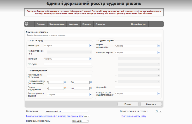This screenshot has width=192, height=124.
Task: Open Відгуки про роботу сайту link
Action: pyautogui.click(x=134, y=116)
